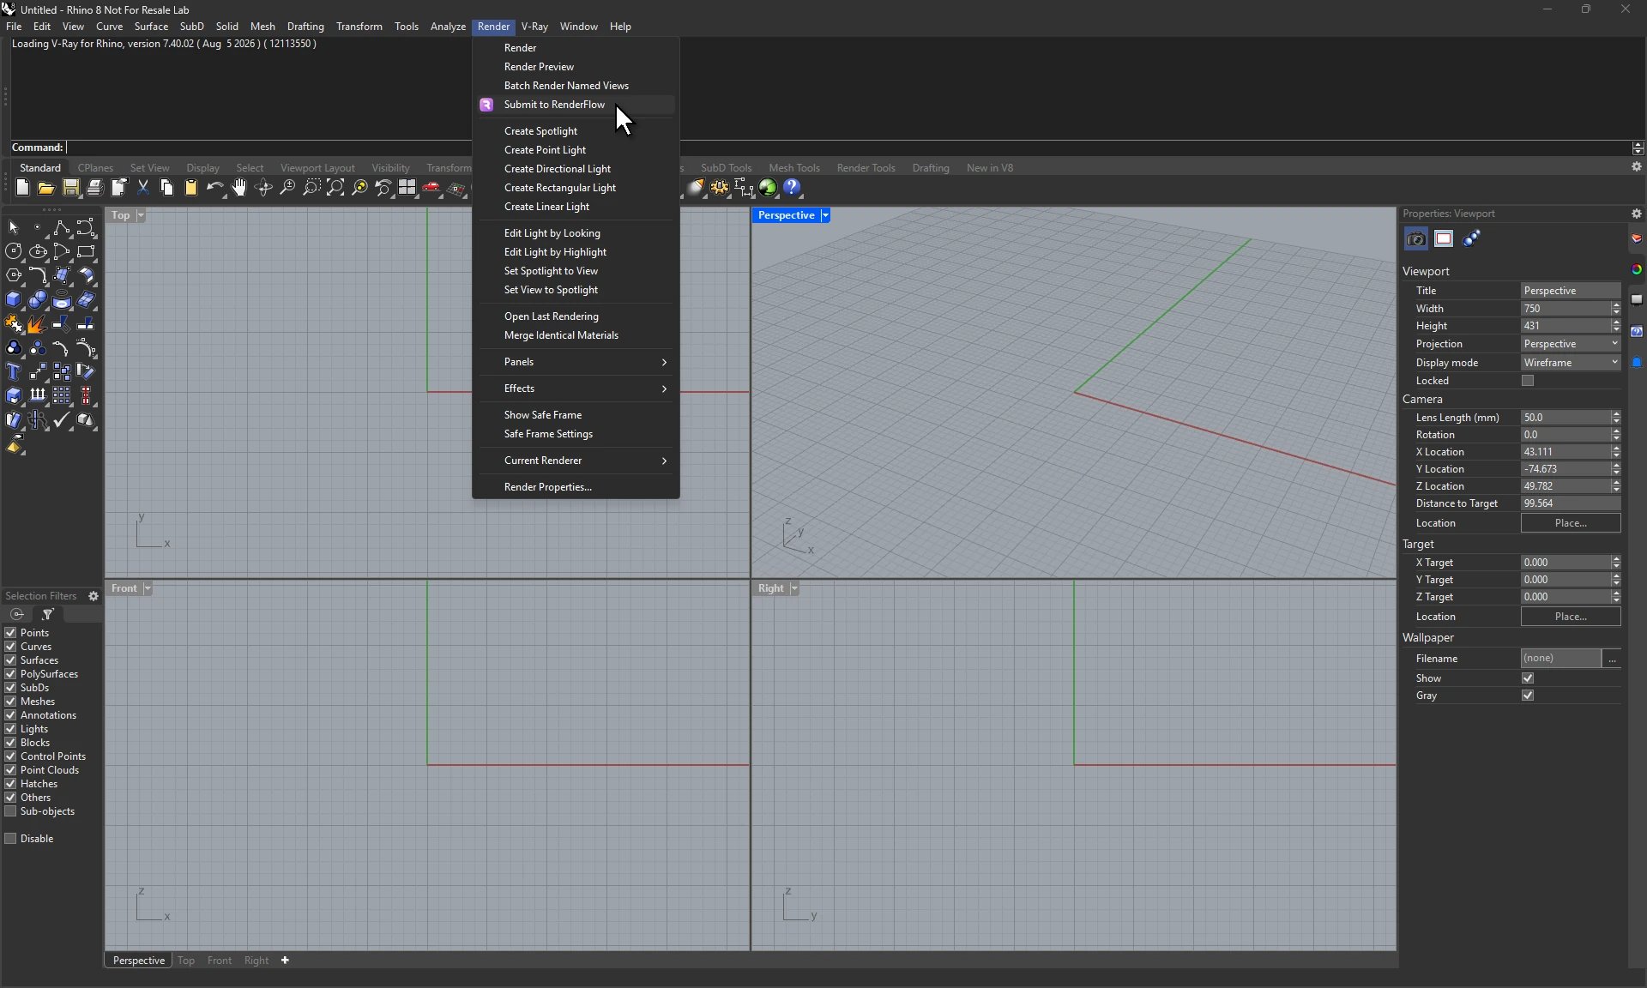Click the Zoom Extents icon

tap(335, 188)
